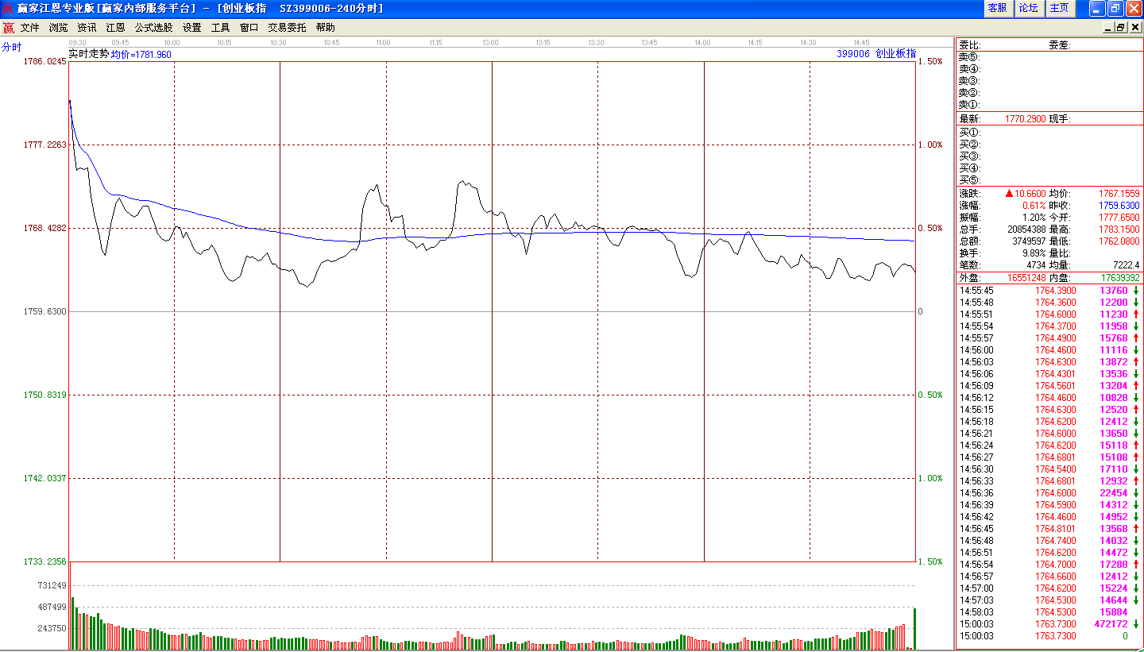This screenshot has width=1144, height=652.
Task: Click the 11:00 time axis label
Action: click(x=383, y=43)
